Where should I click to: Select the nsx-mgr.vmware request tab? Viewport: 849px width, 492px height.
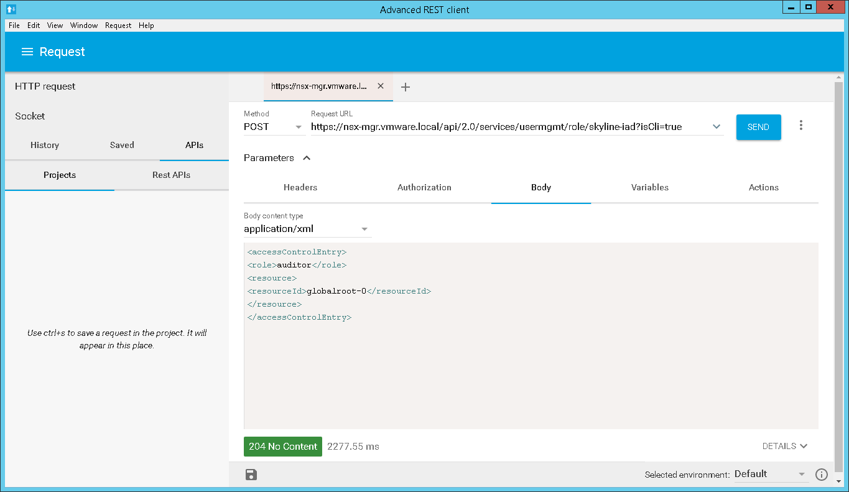pyautogui.click(x=319, y=86)
